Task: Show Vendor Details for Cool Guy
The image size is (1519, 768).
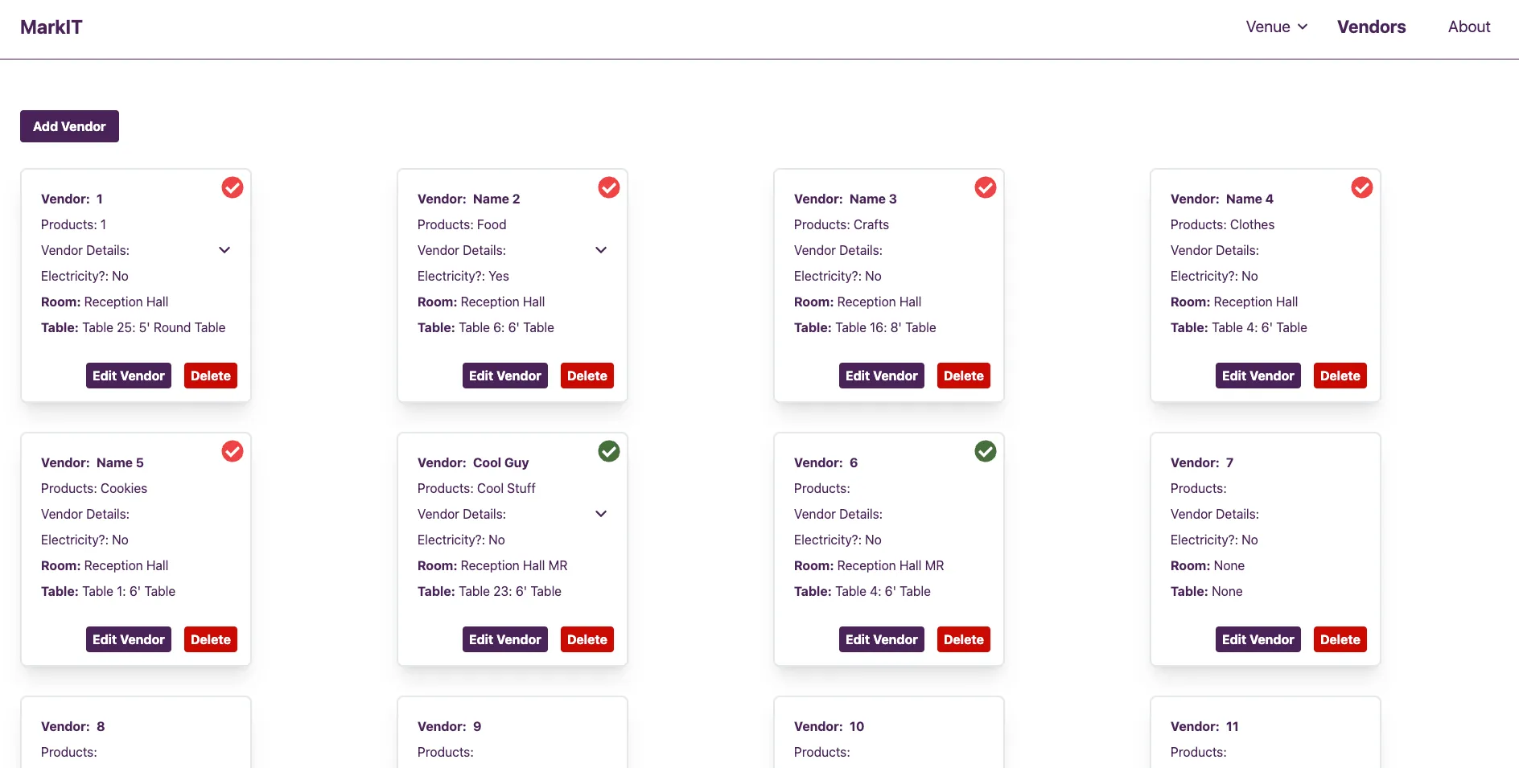Action: [x=601, y=514]
